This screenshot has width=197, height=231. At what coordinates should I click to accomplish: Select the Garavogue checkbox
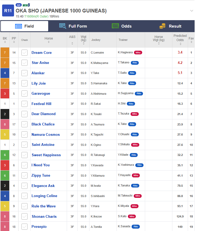point(24,94)
